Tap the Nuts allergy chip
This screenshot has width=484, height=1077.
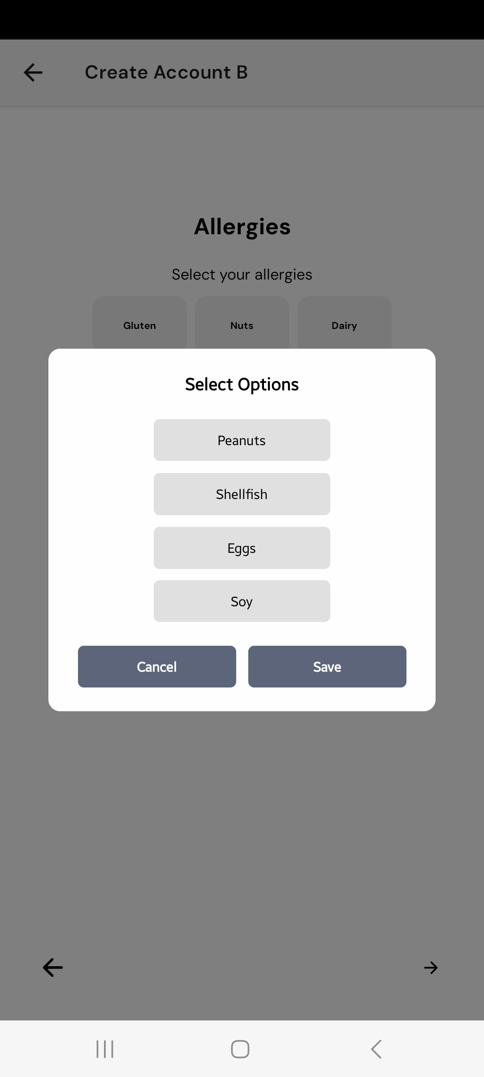(242, 323)
